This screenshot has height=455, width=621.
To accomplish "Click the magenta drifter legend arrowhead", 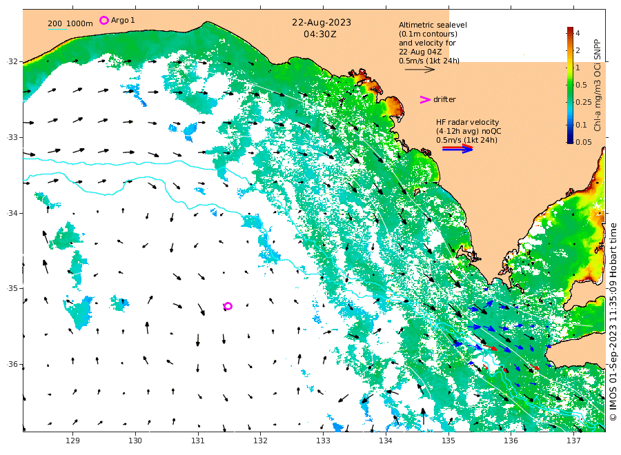I will 425,100.
